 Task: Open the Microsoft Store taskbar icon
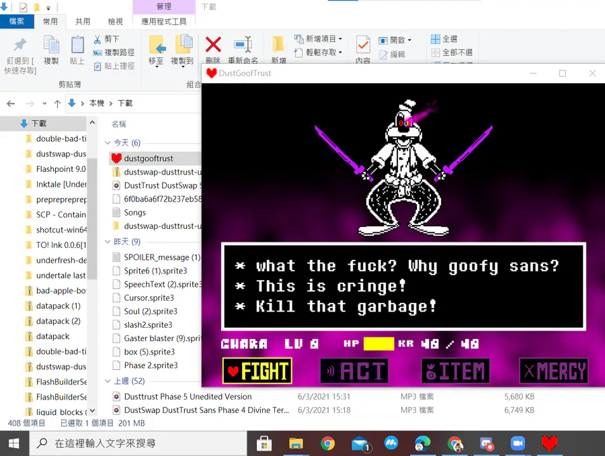264,444
